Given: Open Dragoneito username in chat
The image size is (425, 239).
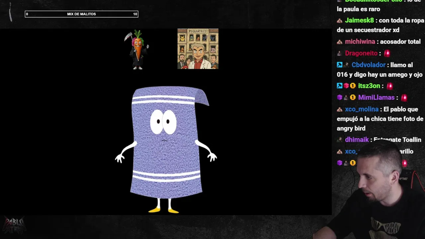Looking at the screenshot, I should (x=361, y=53).
